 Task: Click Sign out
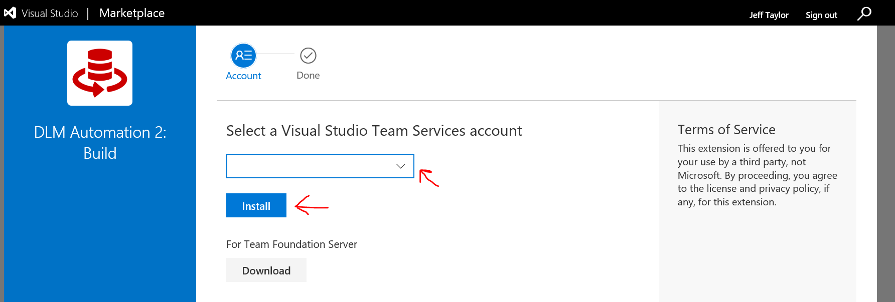pyautogui.click(x=821, y=15)
